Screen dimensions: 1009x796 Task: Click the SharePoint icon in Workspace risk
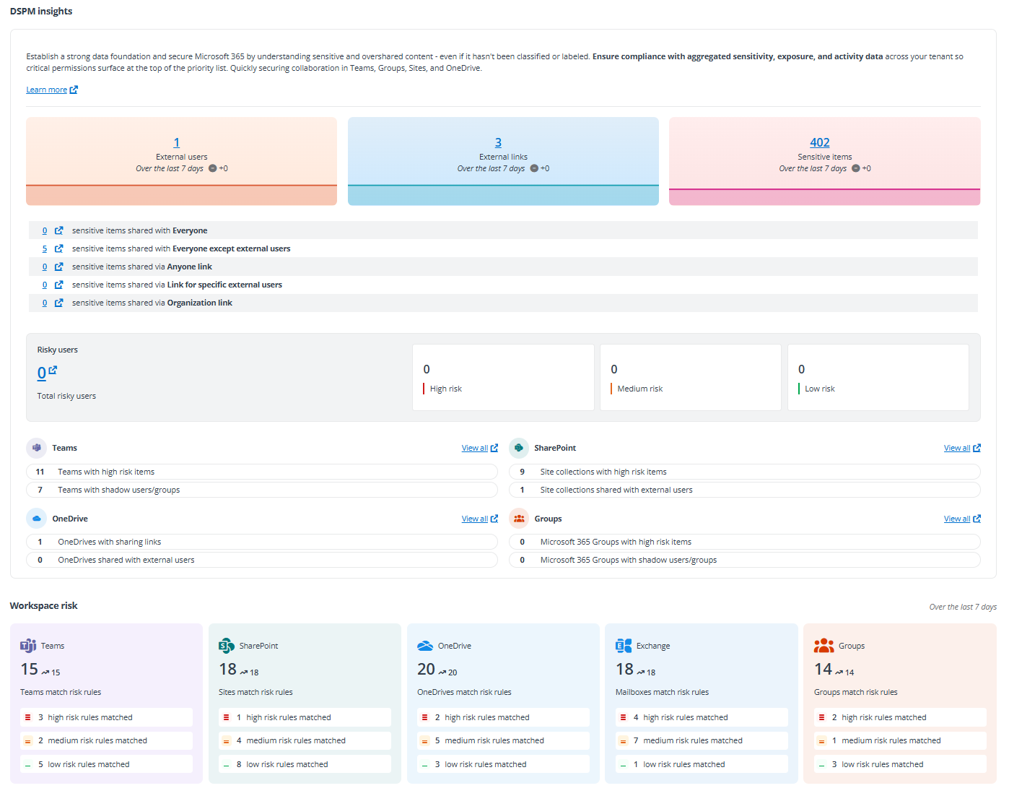pos(227,646)
